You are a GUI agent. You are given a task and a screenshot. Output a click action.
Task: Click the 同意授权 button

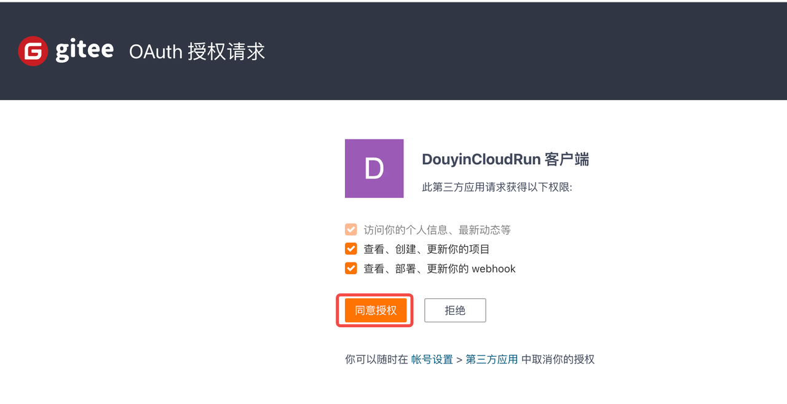tap(376, 311)
